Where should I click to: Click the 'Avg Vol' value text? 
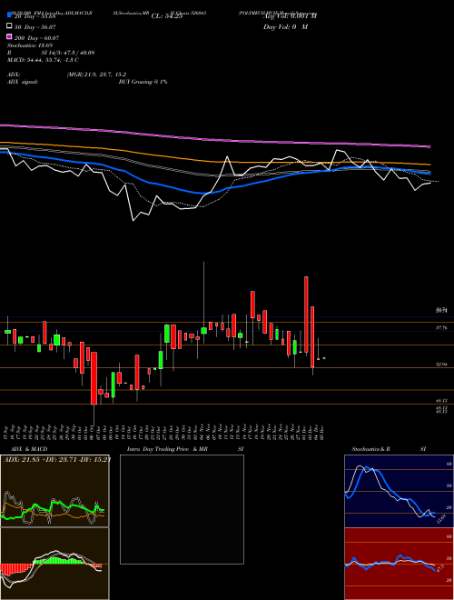pyautogui.click(x=290, y=16)
